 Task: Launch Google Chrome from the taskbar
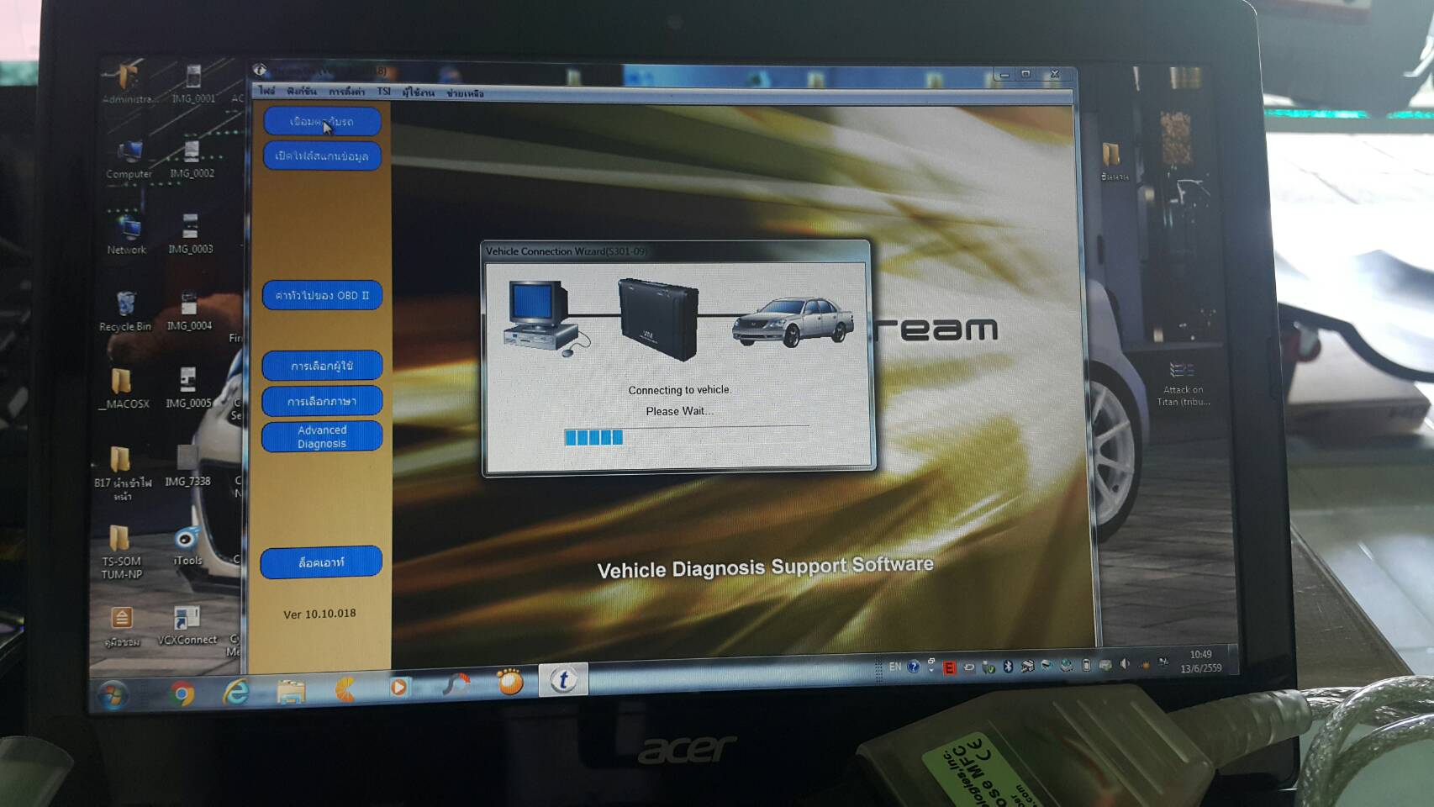182,693
